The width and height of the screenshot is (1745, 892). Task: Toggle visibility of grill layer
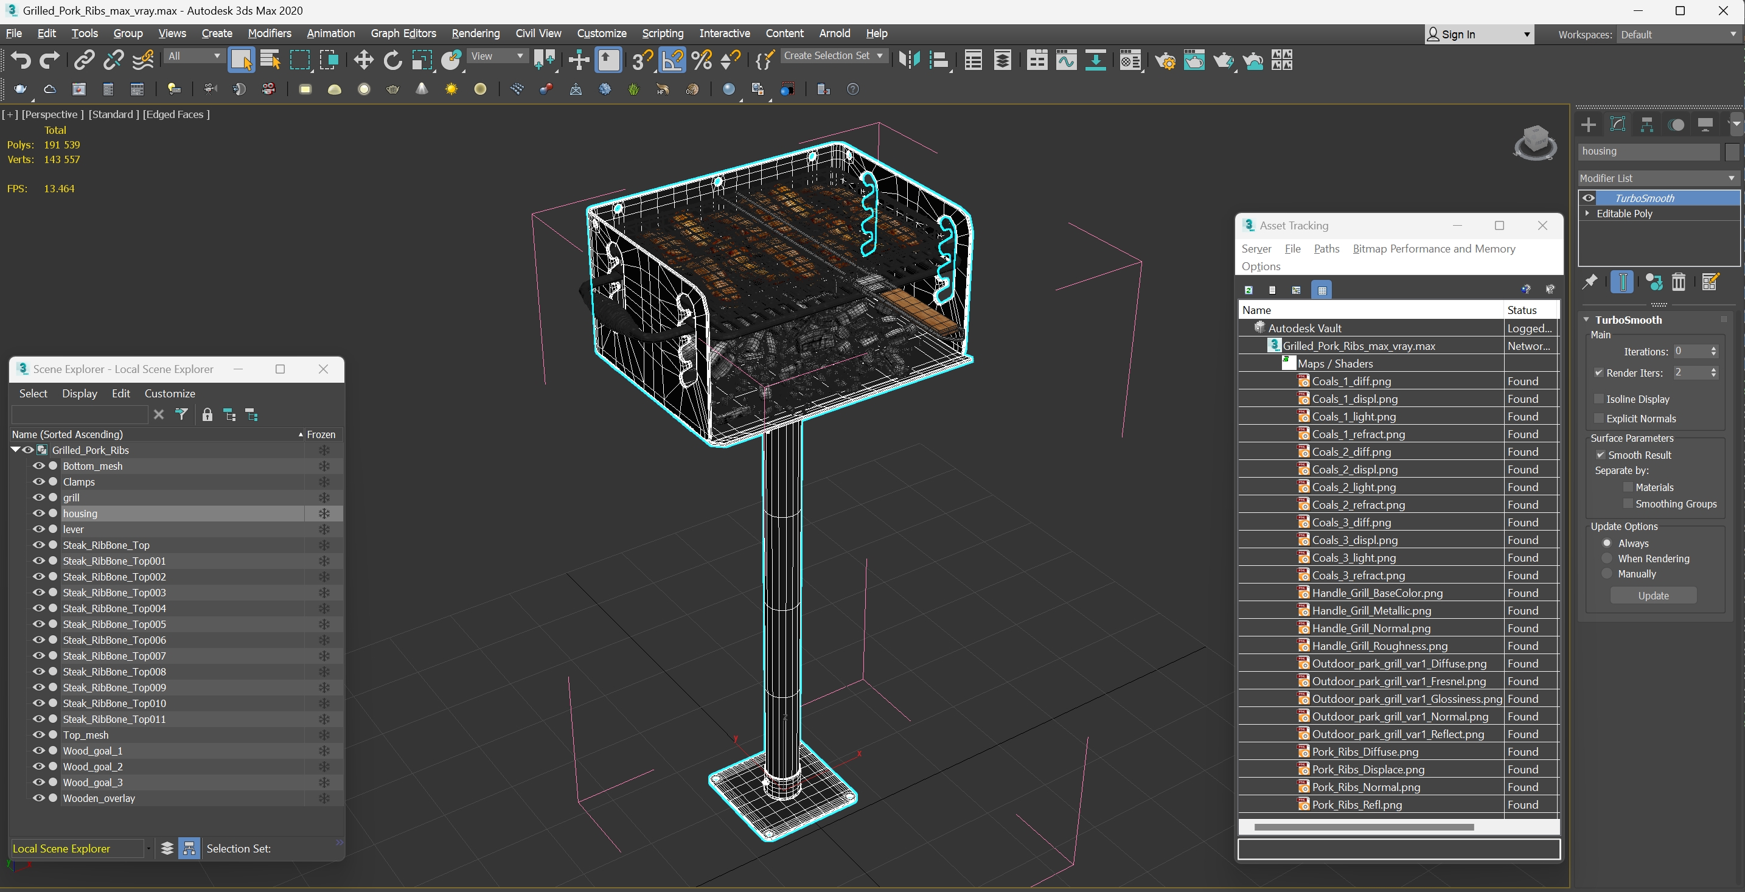[37, 497]
